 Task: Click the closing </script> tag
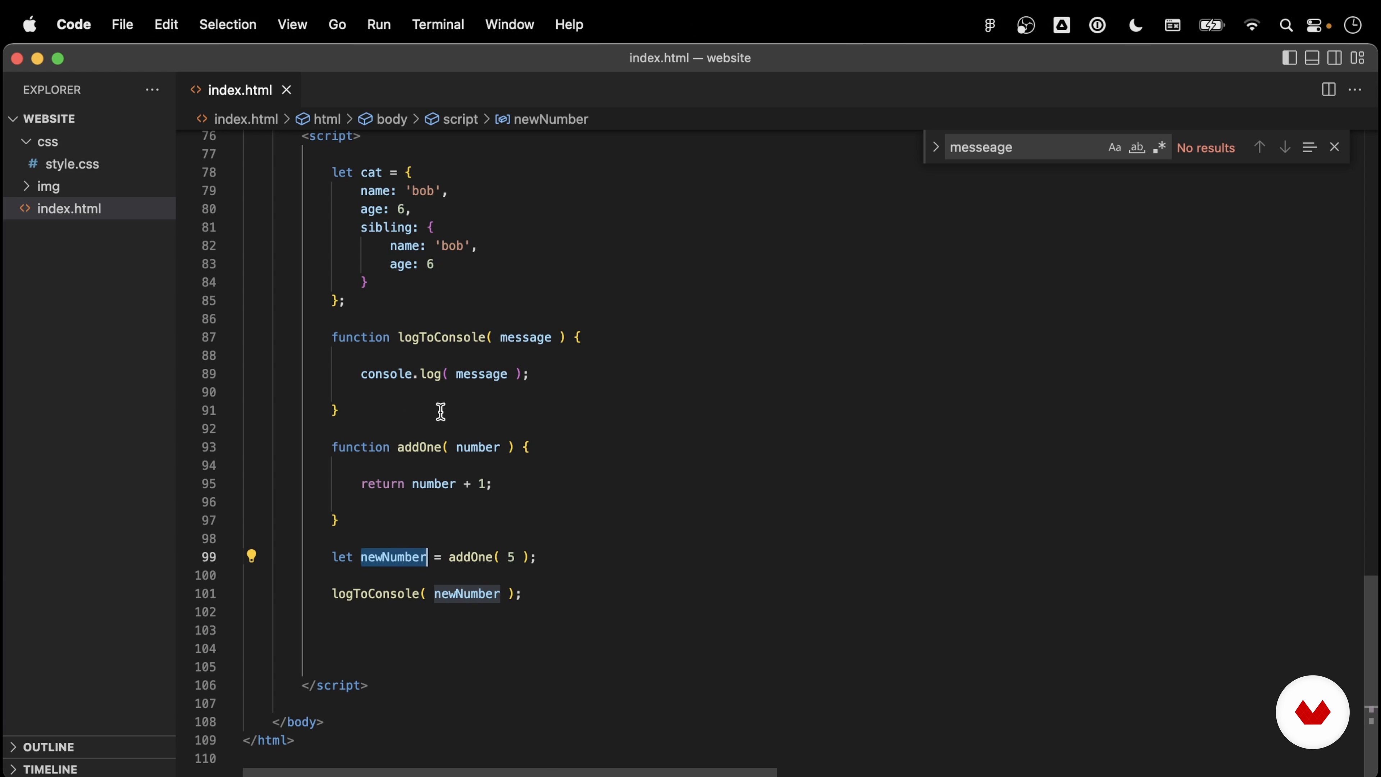click(x=334, y=685)
